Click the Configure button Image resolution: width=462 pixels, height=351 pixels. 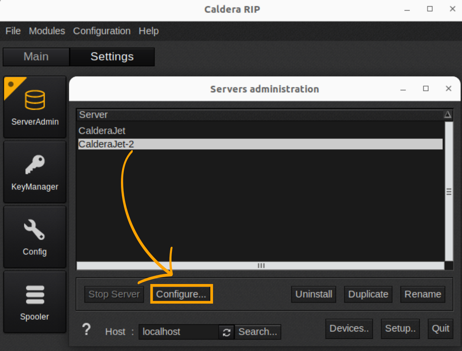click(181, 294)
